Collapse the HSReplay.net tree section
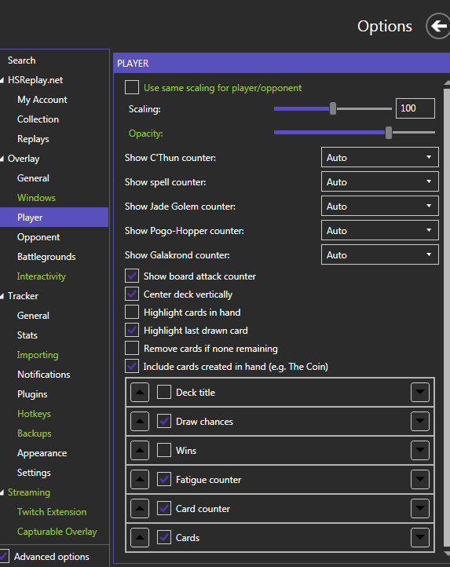Screen dimensions: 450x567 2,80
